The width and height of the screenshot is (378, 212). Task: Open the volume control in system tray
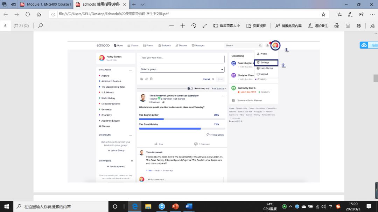(x=323, y=206)
